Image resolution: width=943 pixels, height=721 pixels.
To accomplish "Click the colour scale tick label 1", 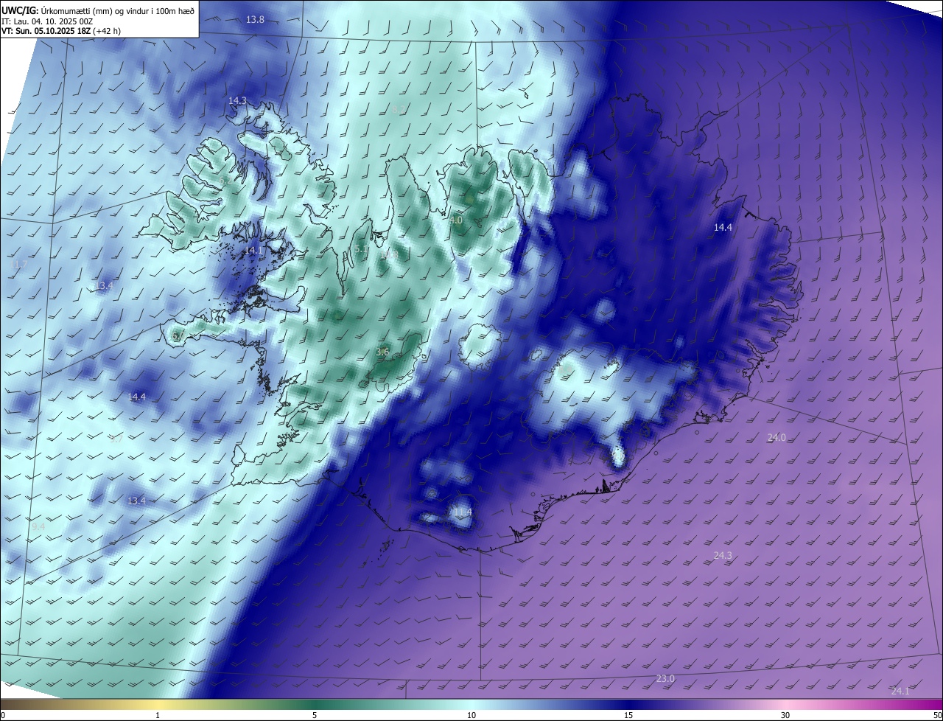I will click(158, 715).
